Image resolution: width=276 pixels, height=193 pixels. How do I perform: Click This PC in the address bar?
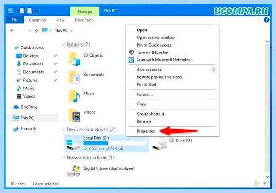[61, 31]
